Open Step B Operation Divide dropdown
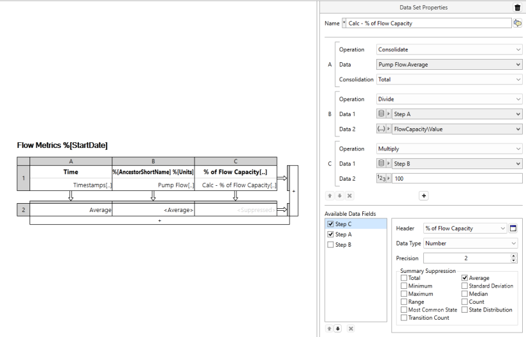The width and height of the screenshot is (526, 337). [x=449, y=99]
